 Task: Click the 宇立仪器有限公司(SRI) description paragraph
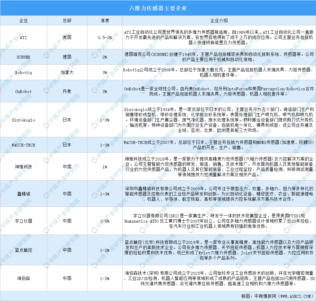tap(219, 221)
